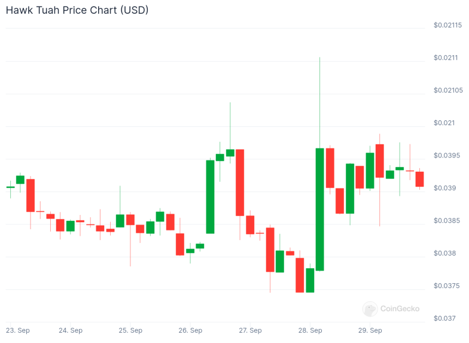The image size is (469, 343).
Task: Select the 25. Sep date label
Action: pos(130,330)
